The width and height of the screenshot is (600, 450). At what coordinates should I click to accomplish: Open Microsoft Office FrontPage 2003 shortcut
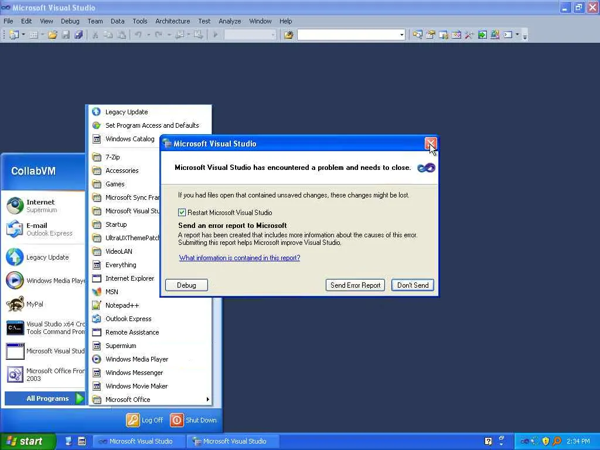pyautogui.click(x=45, y=374)
